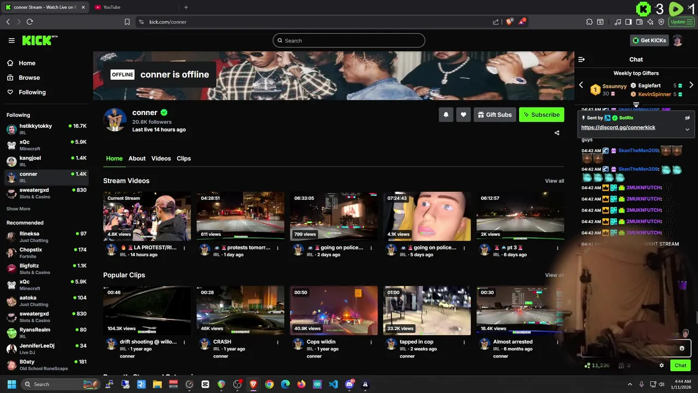
Task: Send message with green Chat button
Action: tap(681, 366)
